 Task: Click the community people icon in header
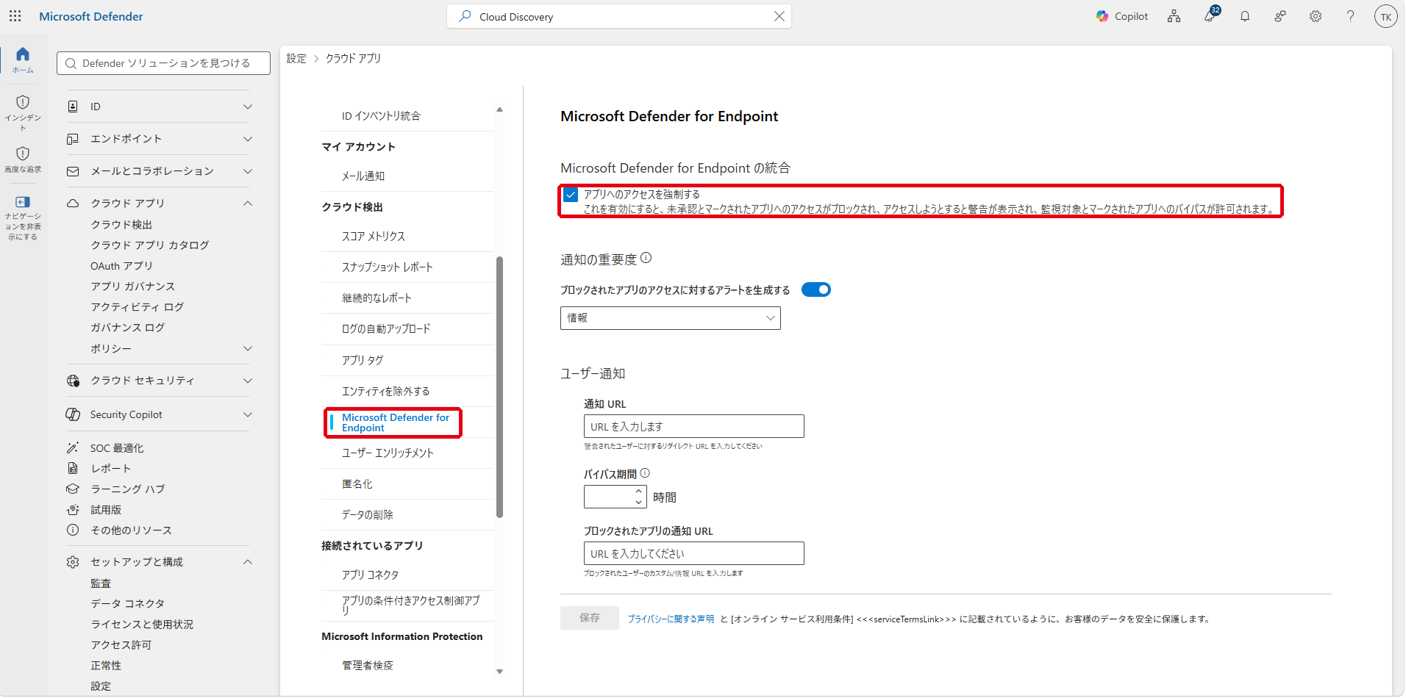(x=1280, y=16)
